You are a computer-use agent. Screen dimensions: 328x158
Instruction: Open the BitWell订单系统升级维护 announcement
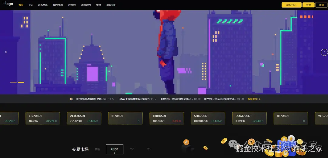(220, 99)
